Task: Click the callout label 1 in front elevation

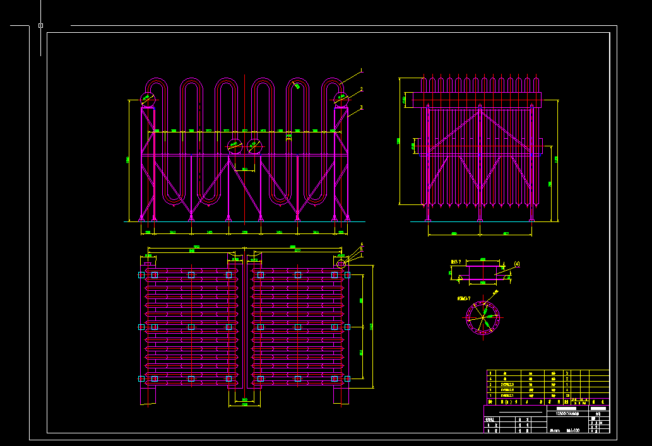Action: click(362, 70)
